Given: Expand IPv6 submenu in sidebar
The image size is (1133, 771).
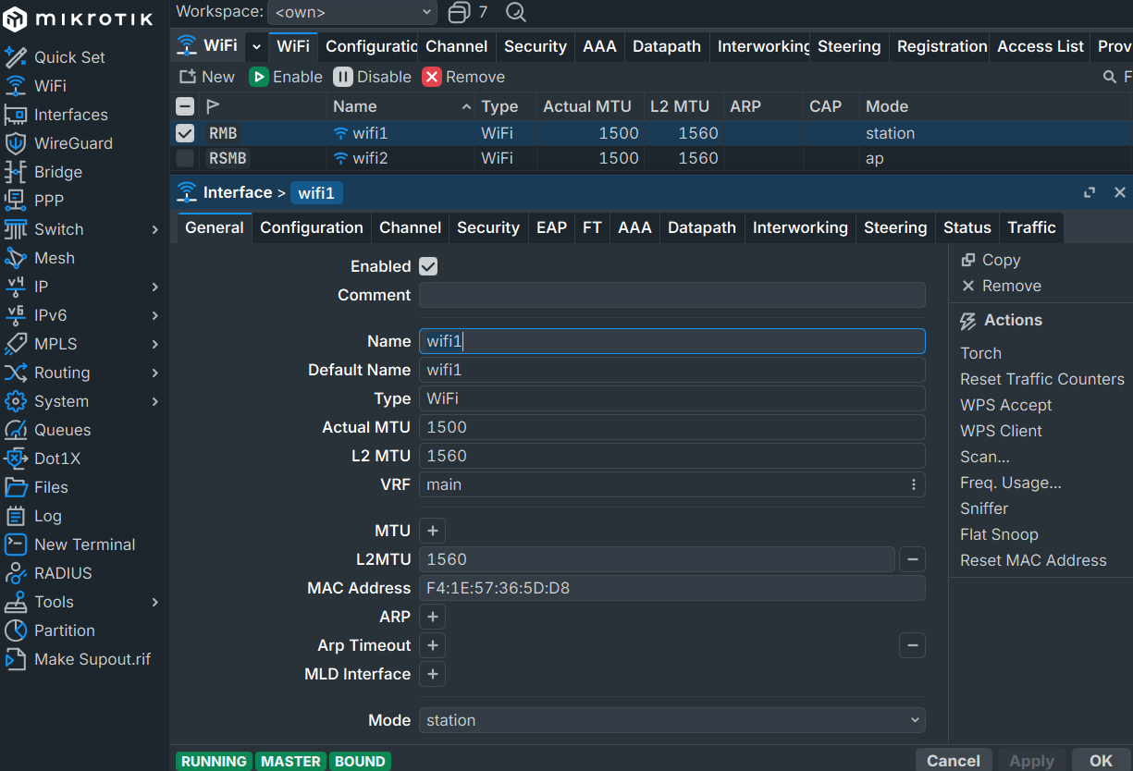Looking at the screenshot, I should (154, 315).
